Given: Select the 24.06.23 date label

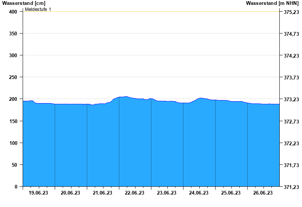Looking at the screenshot, I should [199, 193].
